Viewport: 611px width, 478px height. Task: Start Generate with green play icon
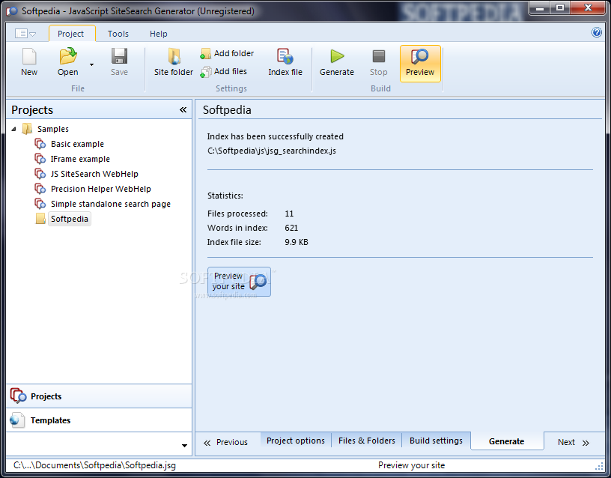pos(337,56)
